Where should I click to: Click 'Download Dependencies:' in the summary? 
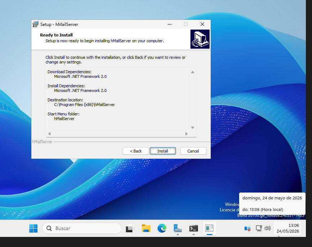[x=70, y=72]
